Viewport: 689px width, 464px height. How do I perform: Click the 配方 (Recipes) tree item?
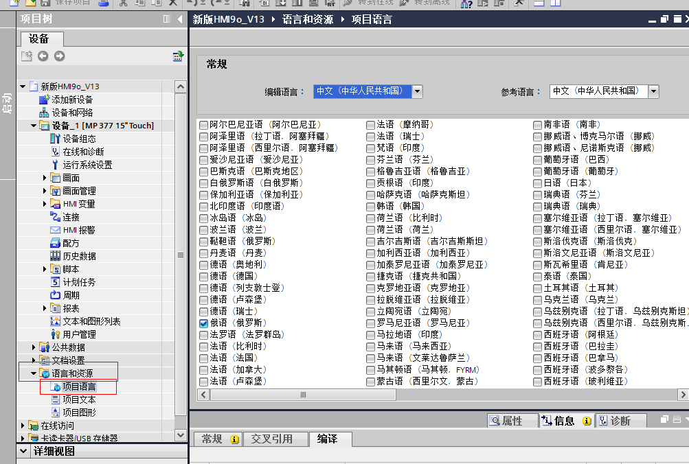tap(71, 243)
